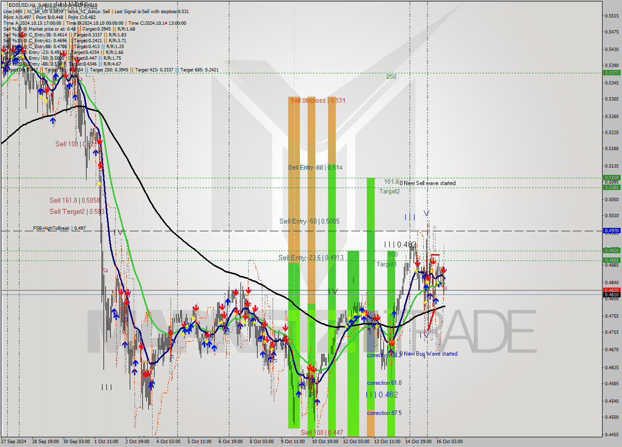Click the 'correction 38.2' label

pyautogui.click(x=384, y=355)
